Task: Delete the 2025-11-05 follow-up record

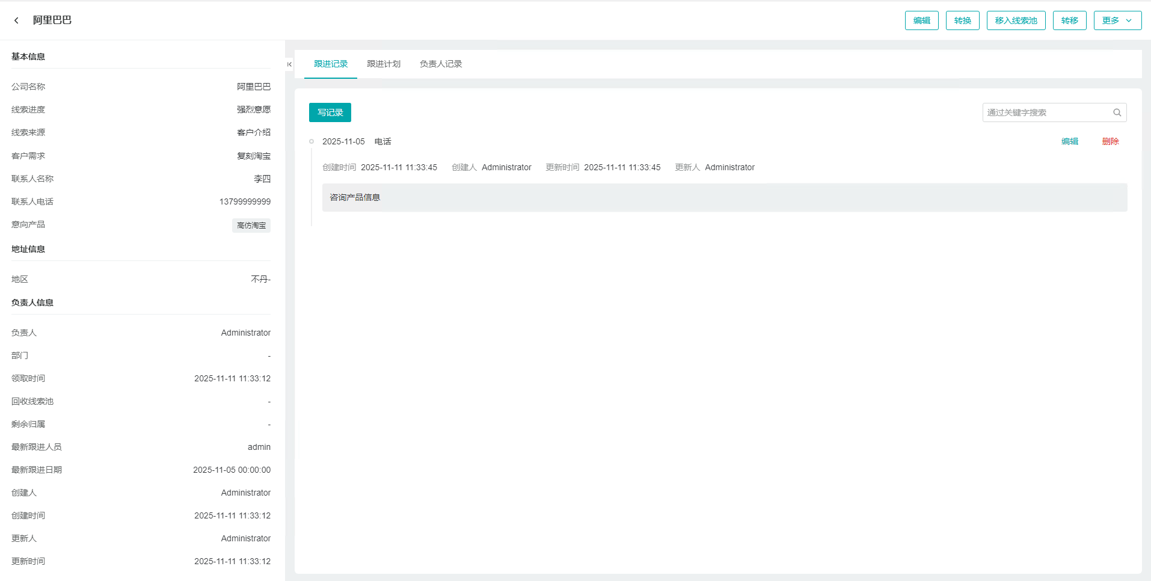Action: point(1110,141)
